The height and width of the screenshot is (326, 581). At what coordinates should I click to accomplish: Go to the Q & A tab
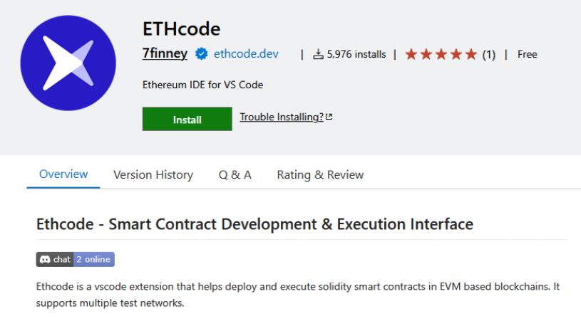pyautogui.click(x=235, y=174)
